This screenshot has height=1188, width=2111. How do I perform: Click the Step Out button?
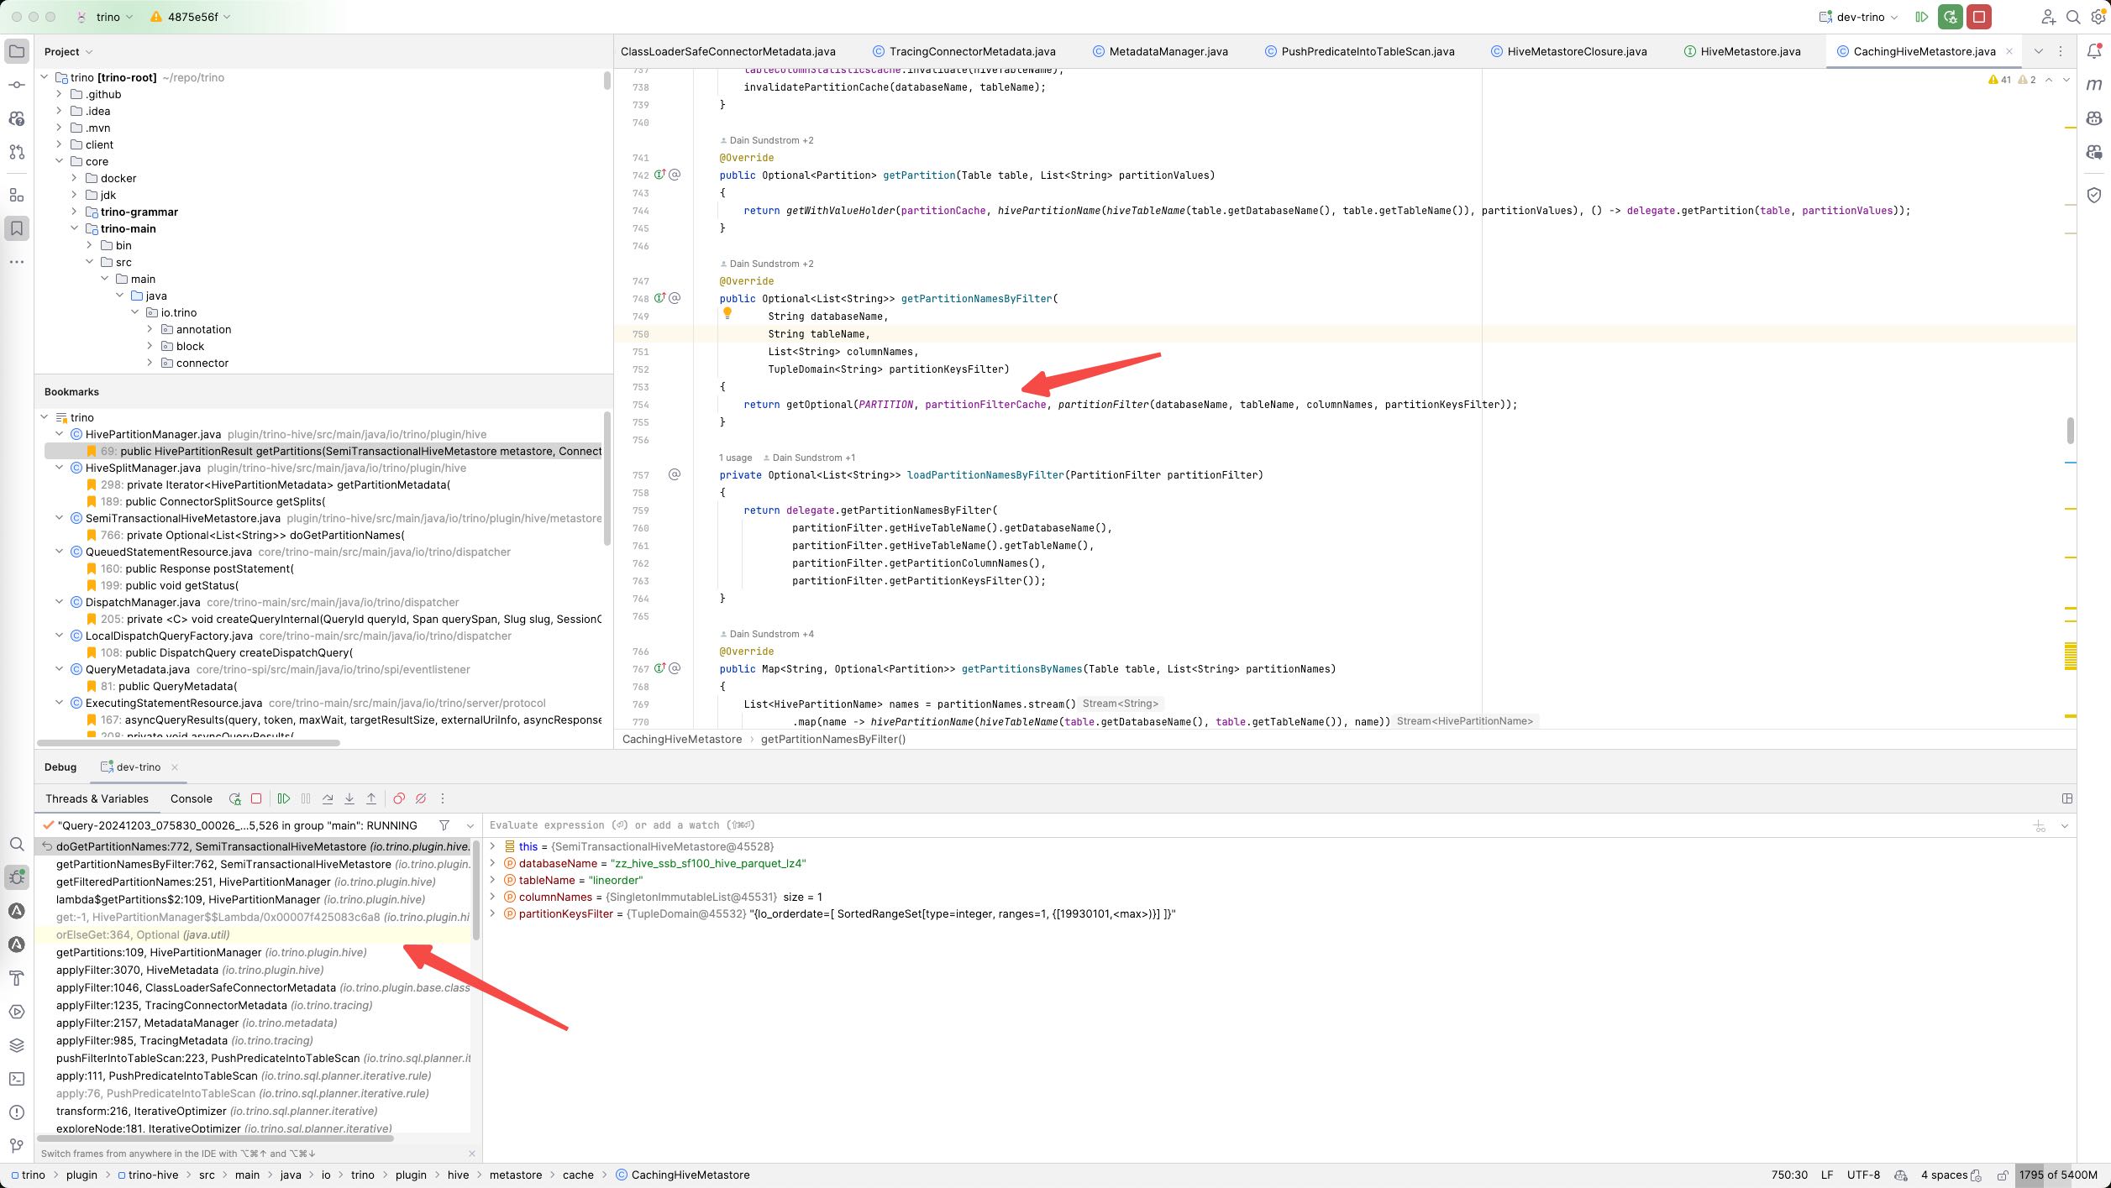click(371, 798)
